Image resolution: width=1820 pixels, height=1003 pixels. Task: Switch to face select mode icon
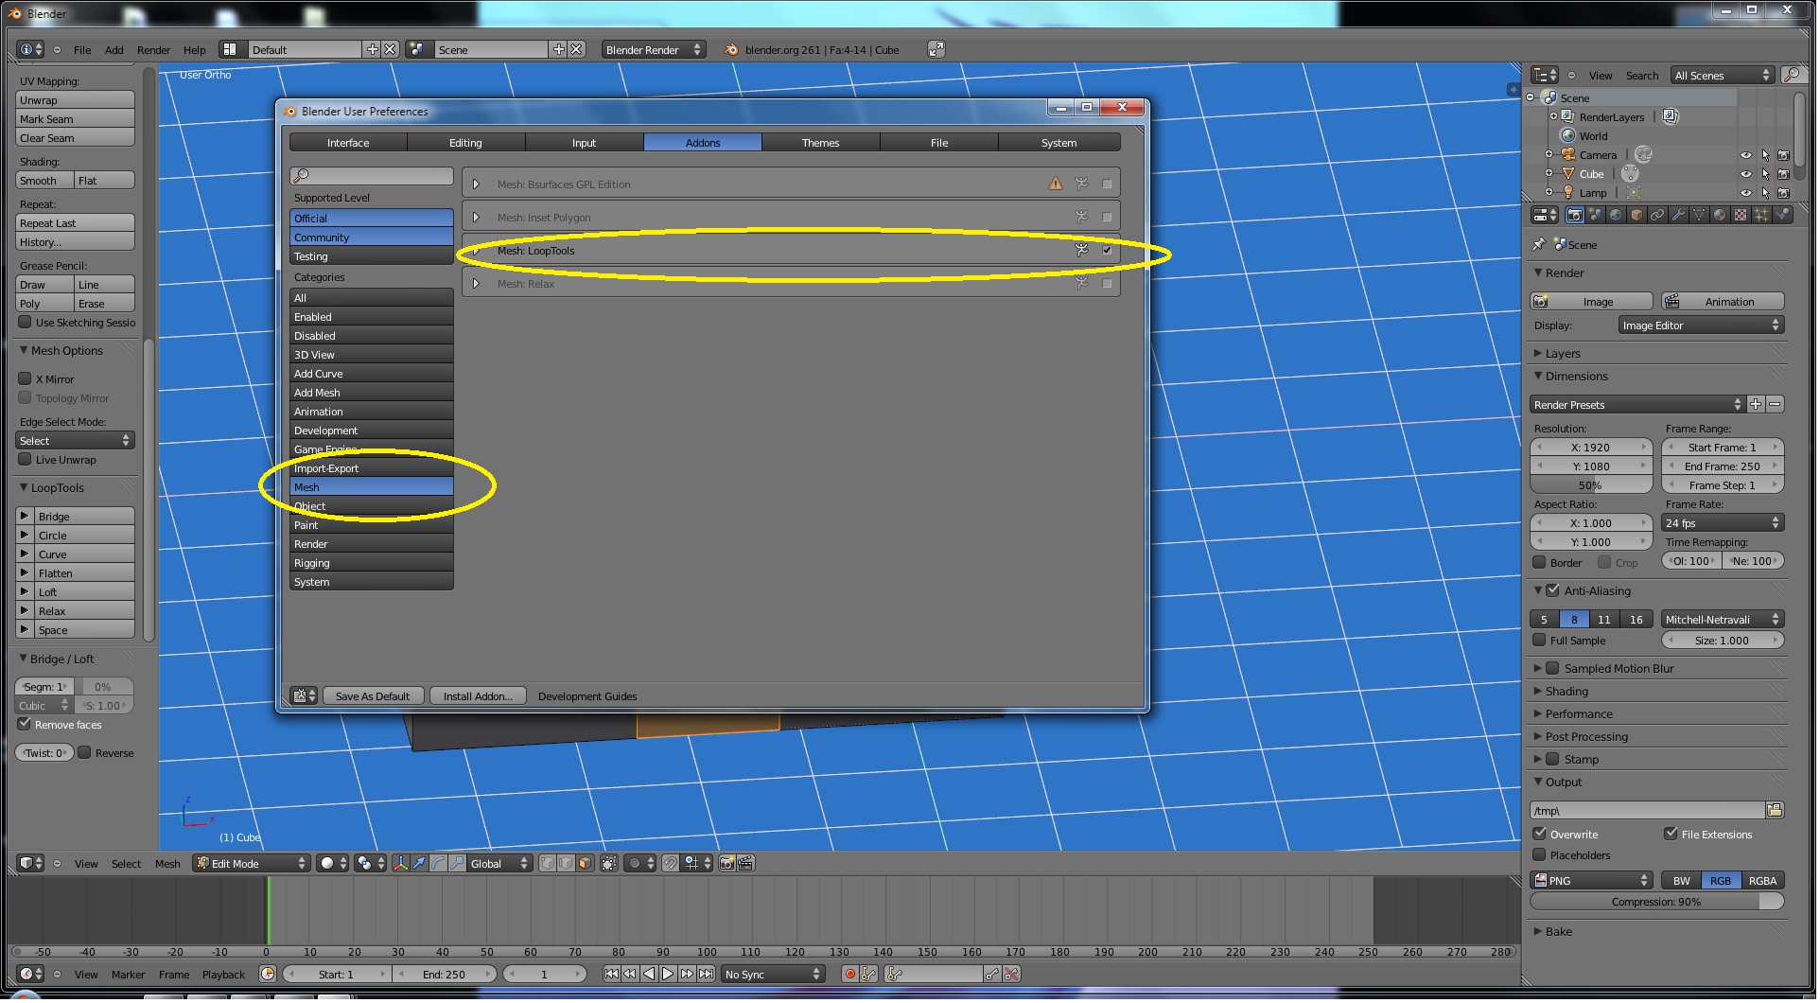(586, 865)
